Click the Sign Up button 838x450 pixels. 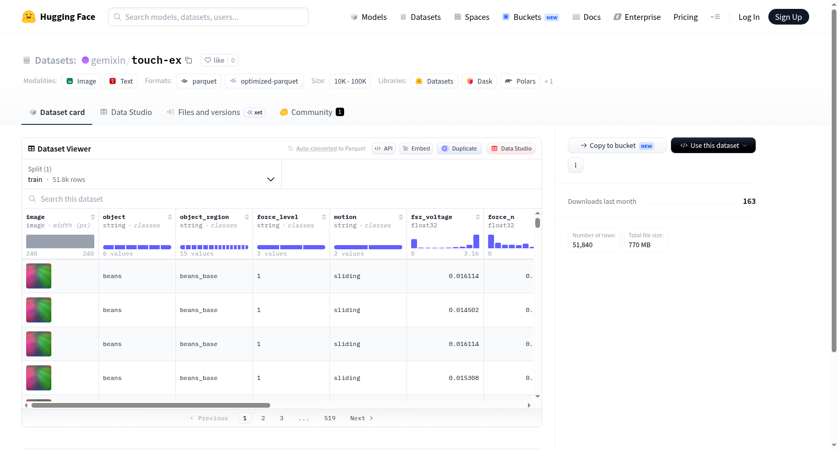[789, 17]
